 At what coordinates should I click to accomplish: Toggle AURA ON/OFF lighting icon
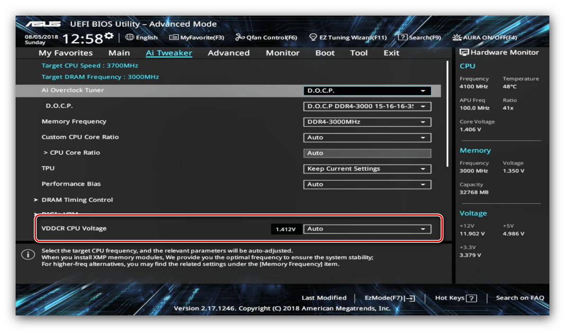tap(457, 37)
